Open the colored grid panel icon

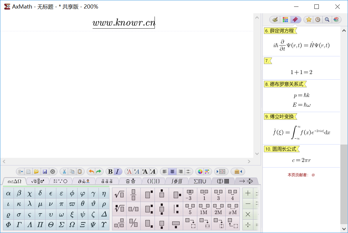285,20
